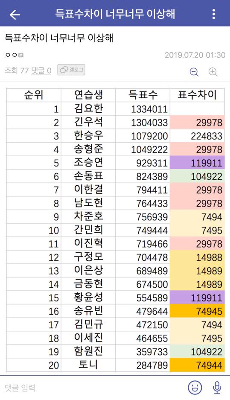Image resolution: width=230 pixels, height=400 pixels.
Task: Select trainee name 김민규
Action: point(88,325)
